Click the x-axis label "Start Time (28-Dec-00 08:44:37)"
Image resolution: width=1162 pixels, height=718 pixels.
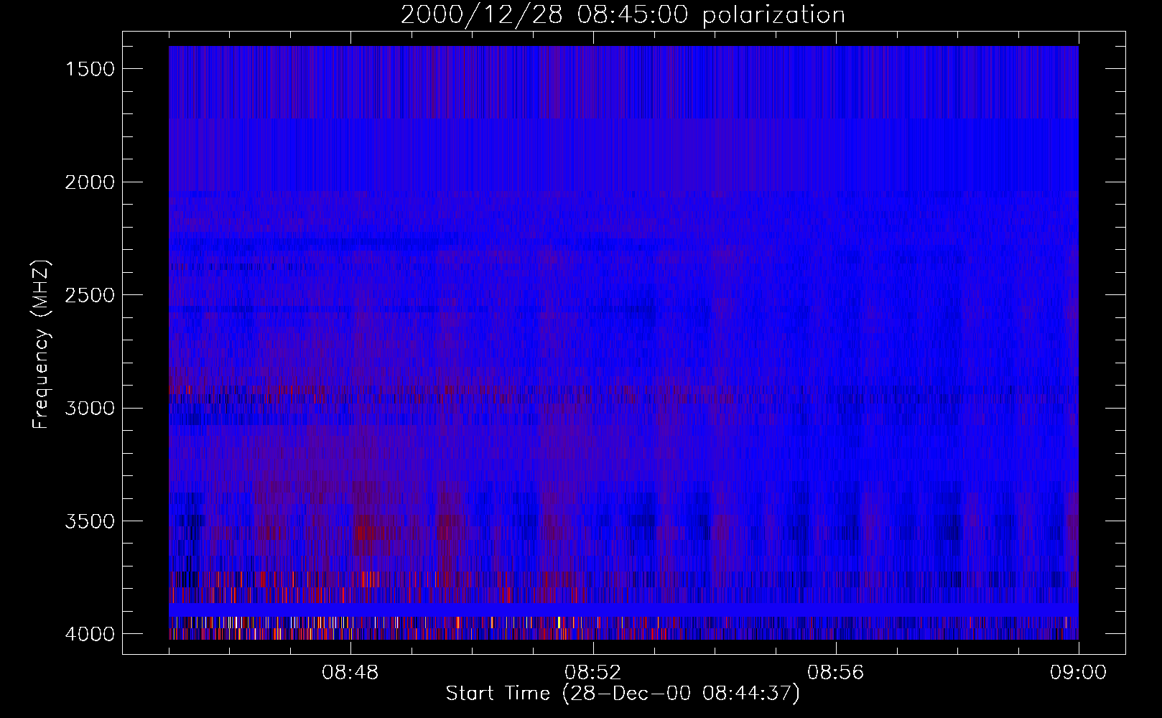pyautogui.click(x=623, y=694)
